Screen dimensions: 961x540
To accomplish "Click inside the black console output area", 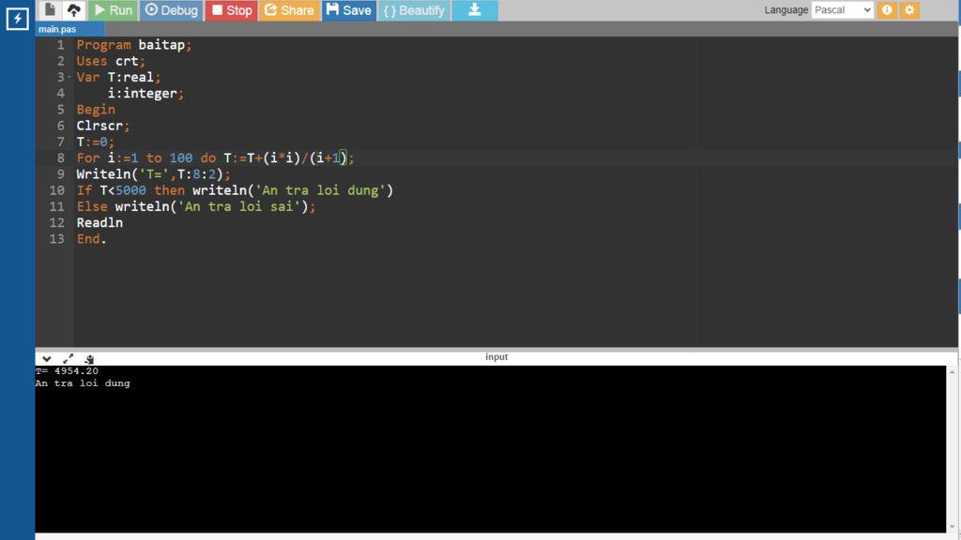I will (x=490, y=449).
